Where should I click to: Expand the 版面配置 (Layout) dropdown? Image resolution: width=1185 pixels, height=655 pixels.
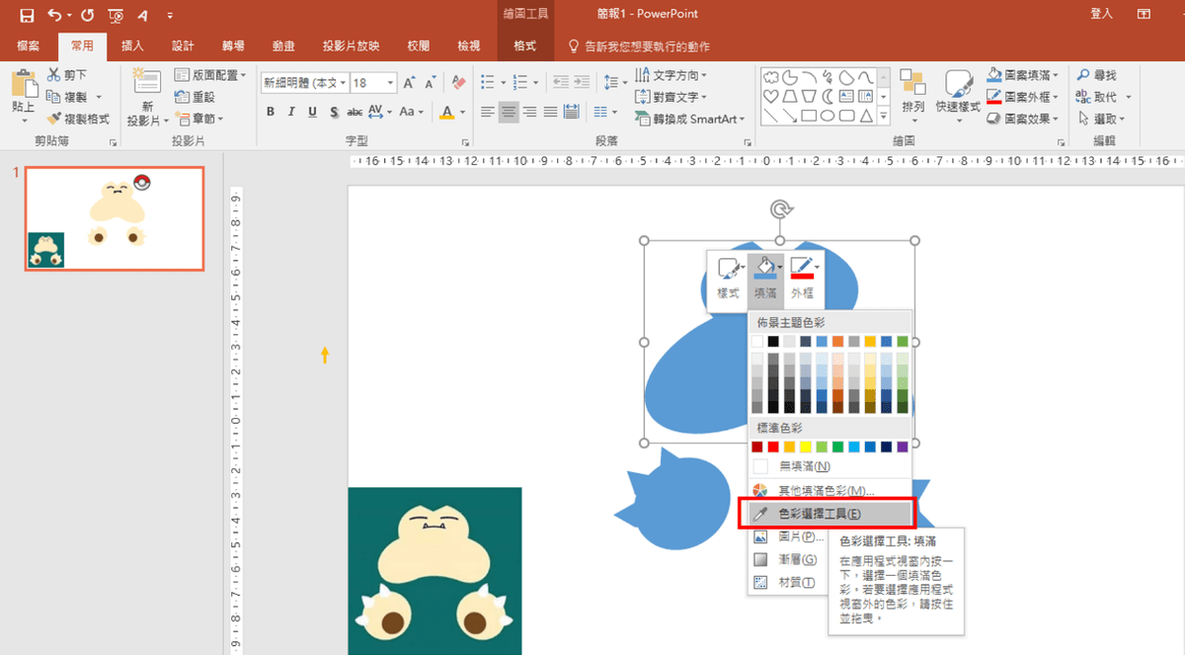pyautogui.click(x=210, y=75)
